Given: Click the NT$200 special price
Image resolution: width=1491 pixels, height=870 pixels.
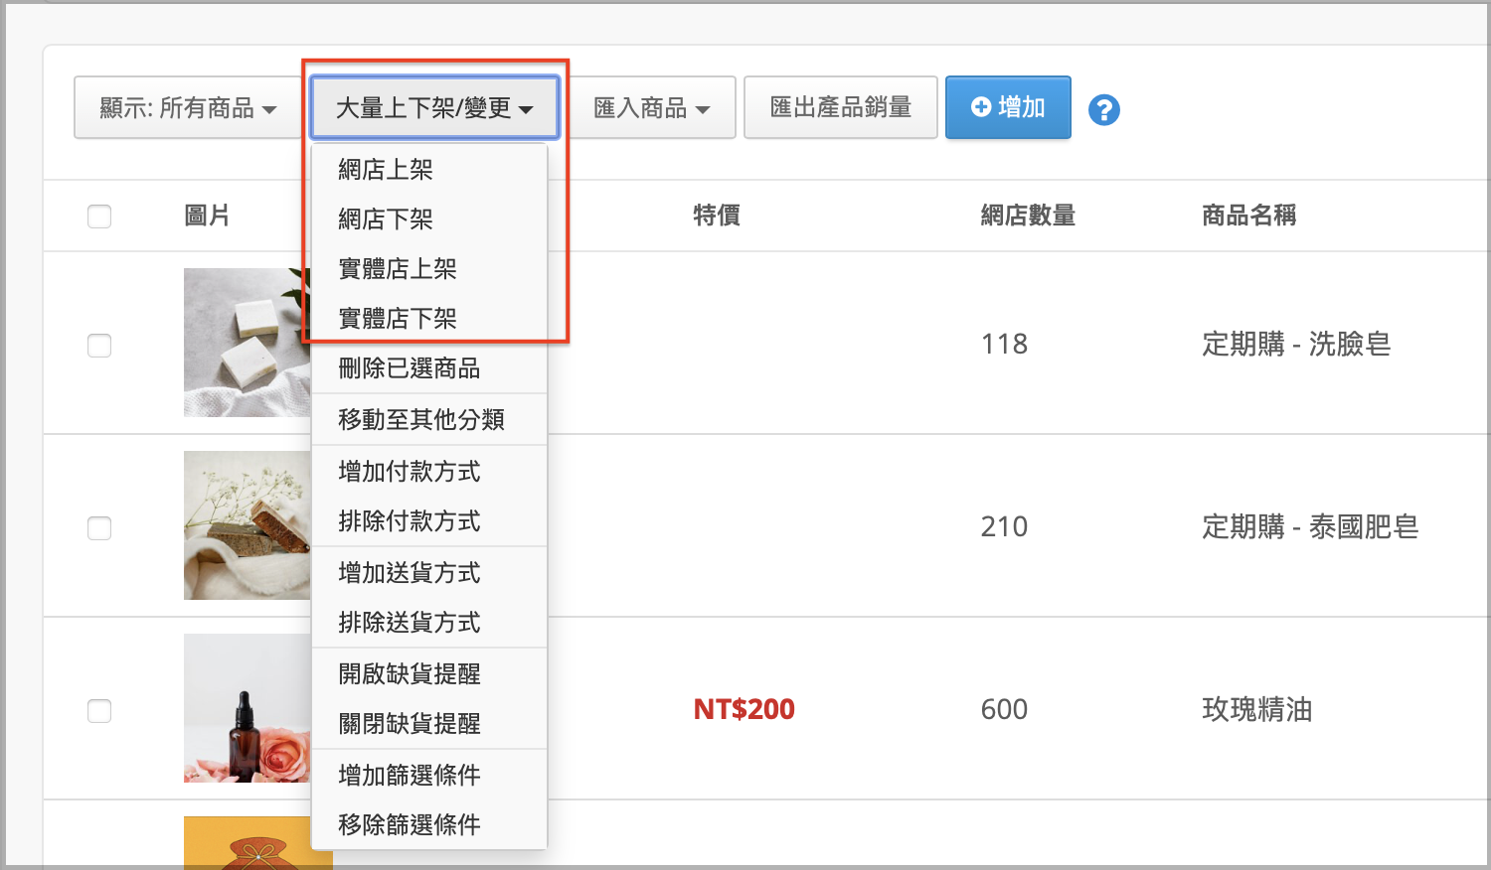Looking at the screenshot, I should (745, 710).
